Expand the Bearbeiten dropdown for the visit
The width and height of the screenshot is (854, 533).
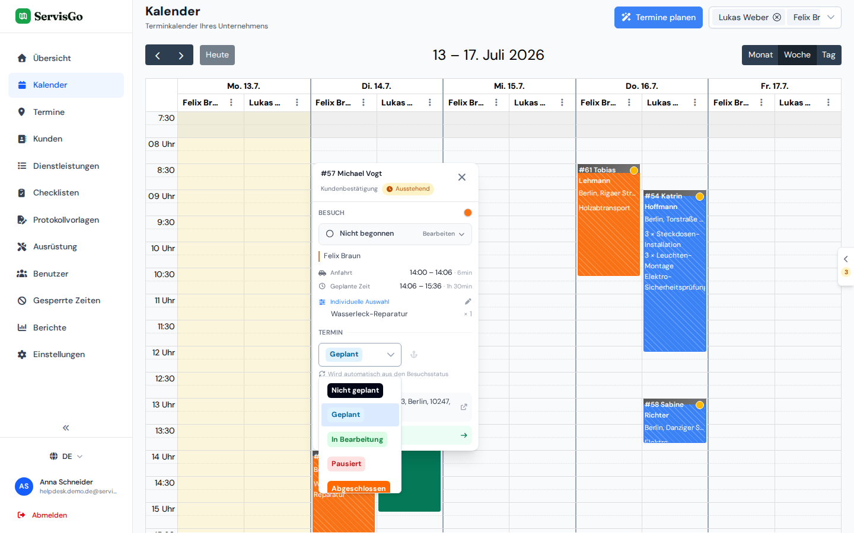pyautogui.click(x=444, y=234)
